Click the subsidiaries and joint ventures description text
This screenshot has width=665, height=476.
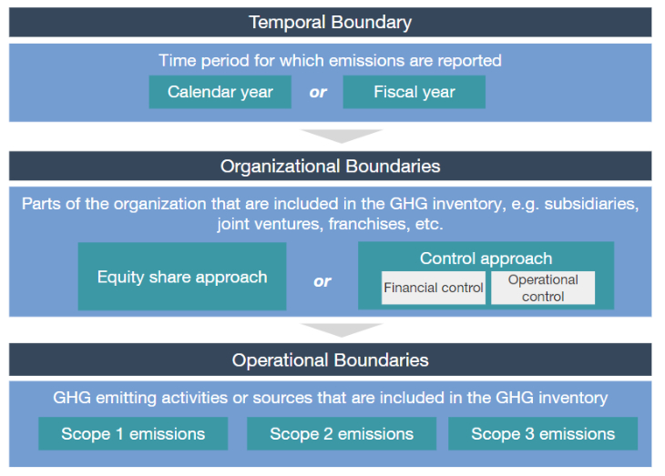[x=330, y=214]
